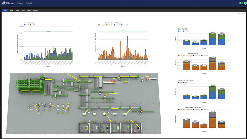Viewport: 247px width, 139px height.
Task: Open the Preview tab
Action: tap(36, 10)
